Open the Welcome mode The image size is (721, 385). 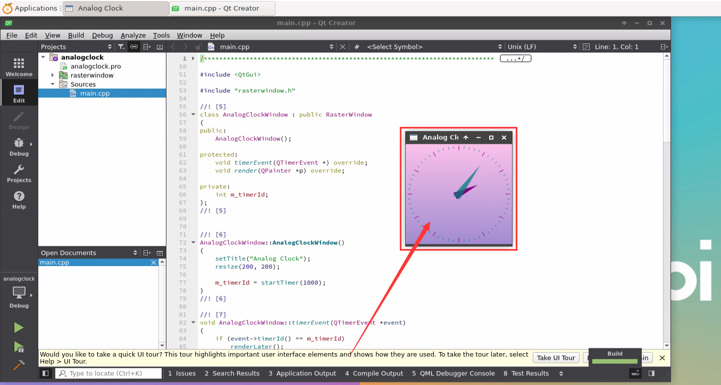19,67
